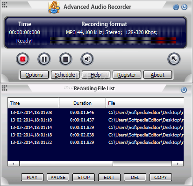Open the Help button
The image size is (193, 186).
click(x=96, y=75)
